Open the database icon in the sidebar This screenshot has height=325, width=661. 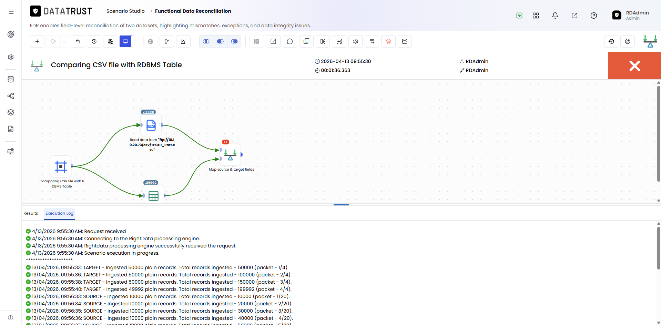point(11,79)
